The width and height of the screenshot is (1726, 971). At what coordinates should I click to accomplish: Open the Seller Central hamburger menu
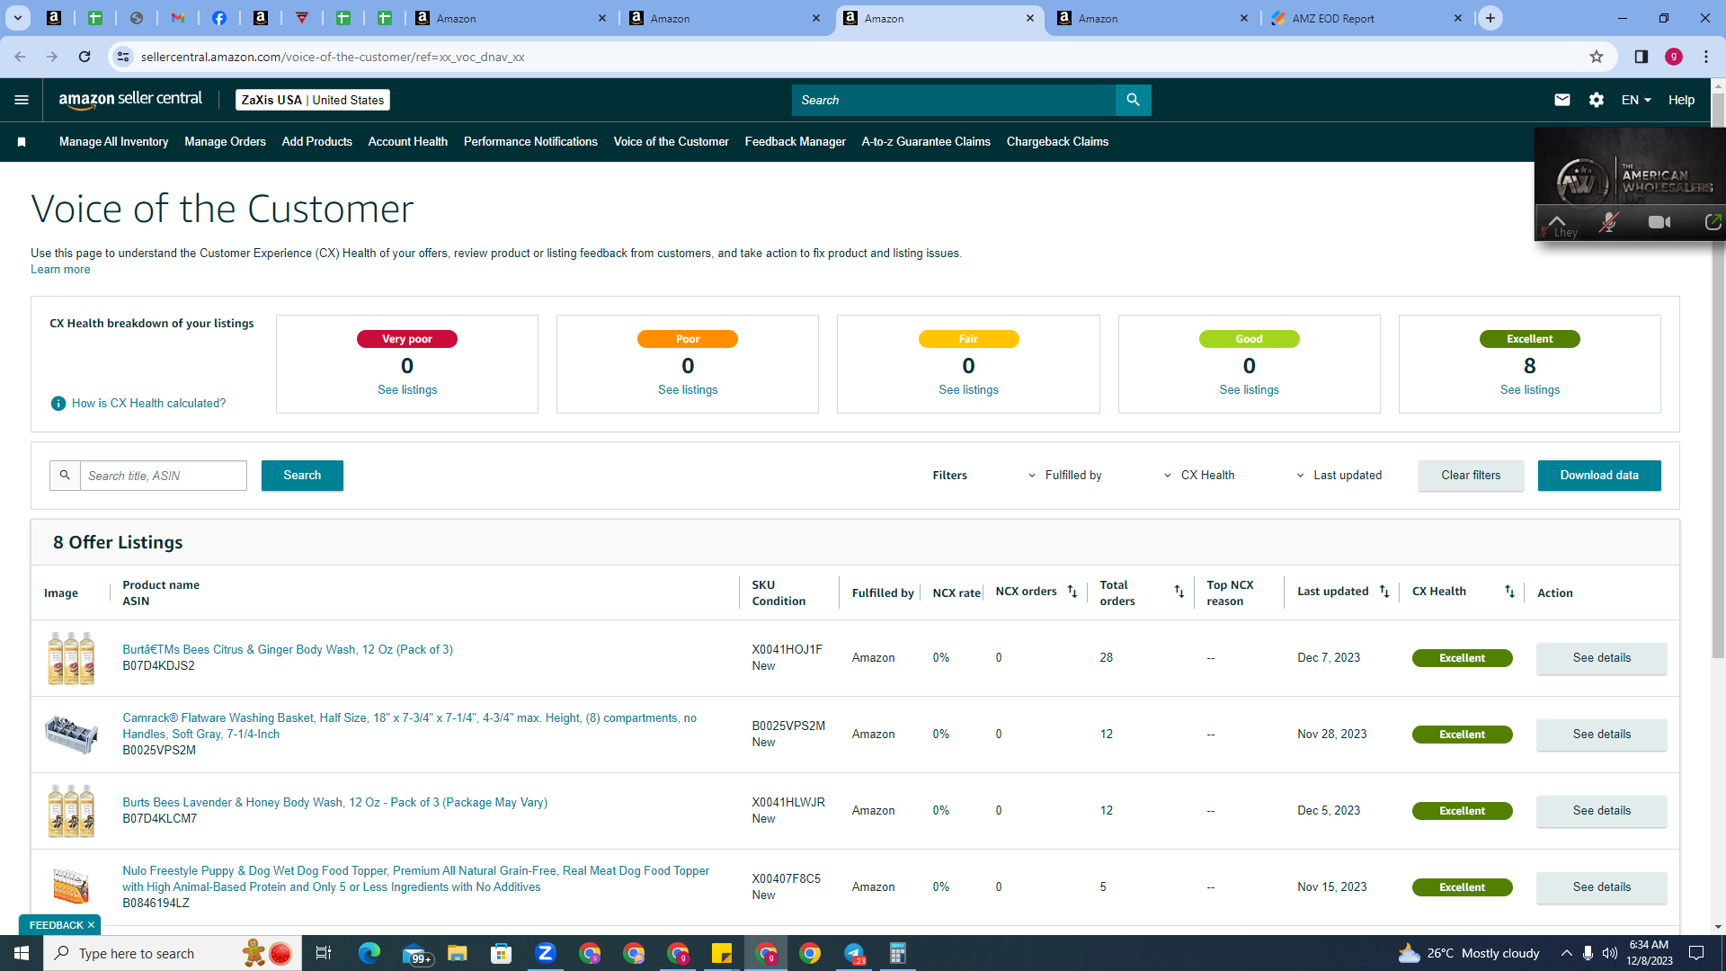(x=22, y=100)
